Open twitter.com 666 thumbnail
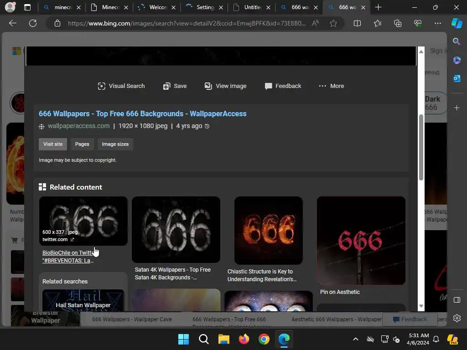467x350 pixels. click(x=83, y=221)
